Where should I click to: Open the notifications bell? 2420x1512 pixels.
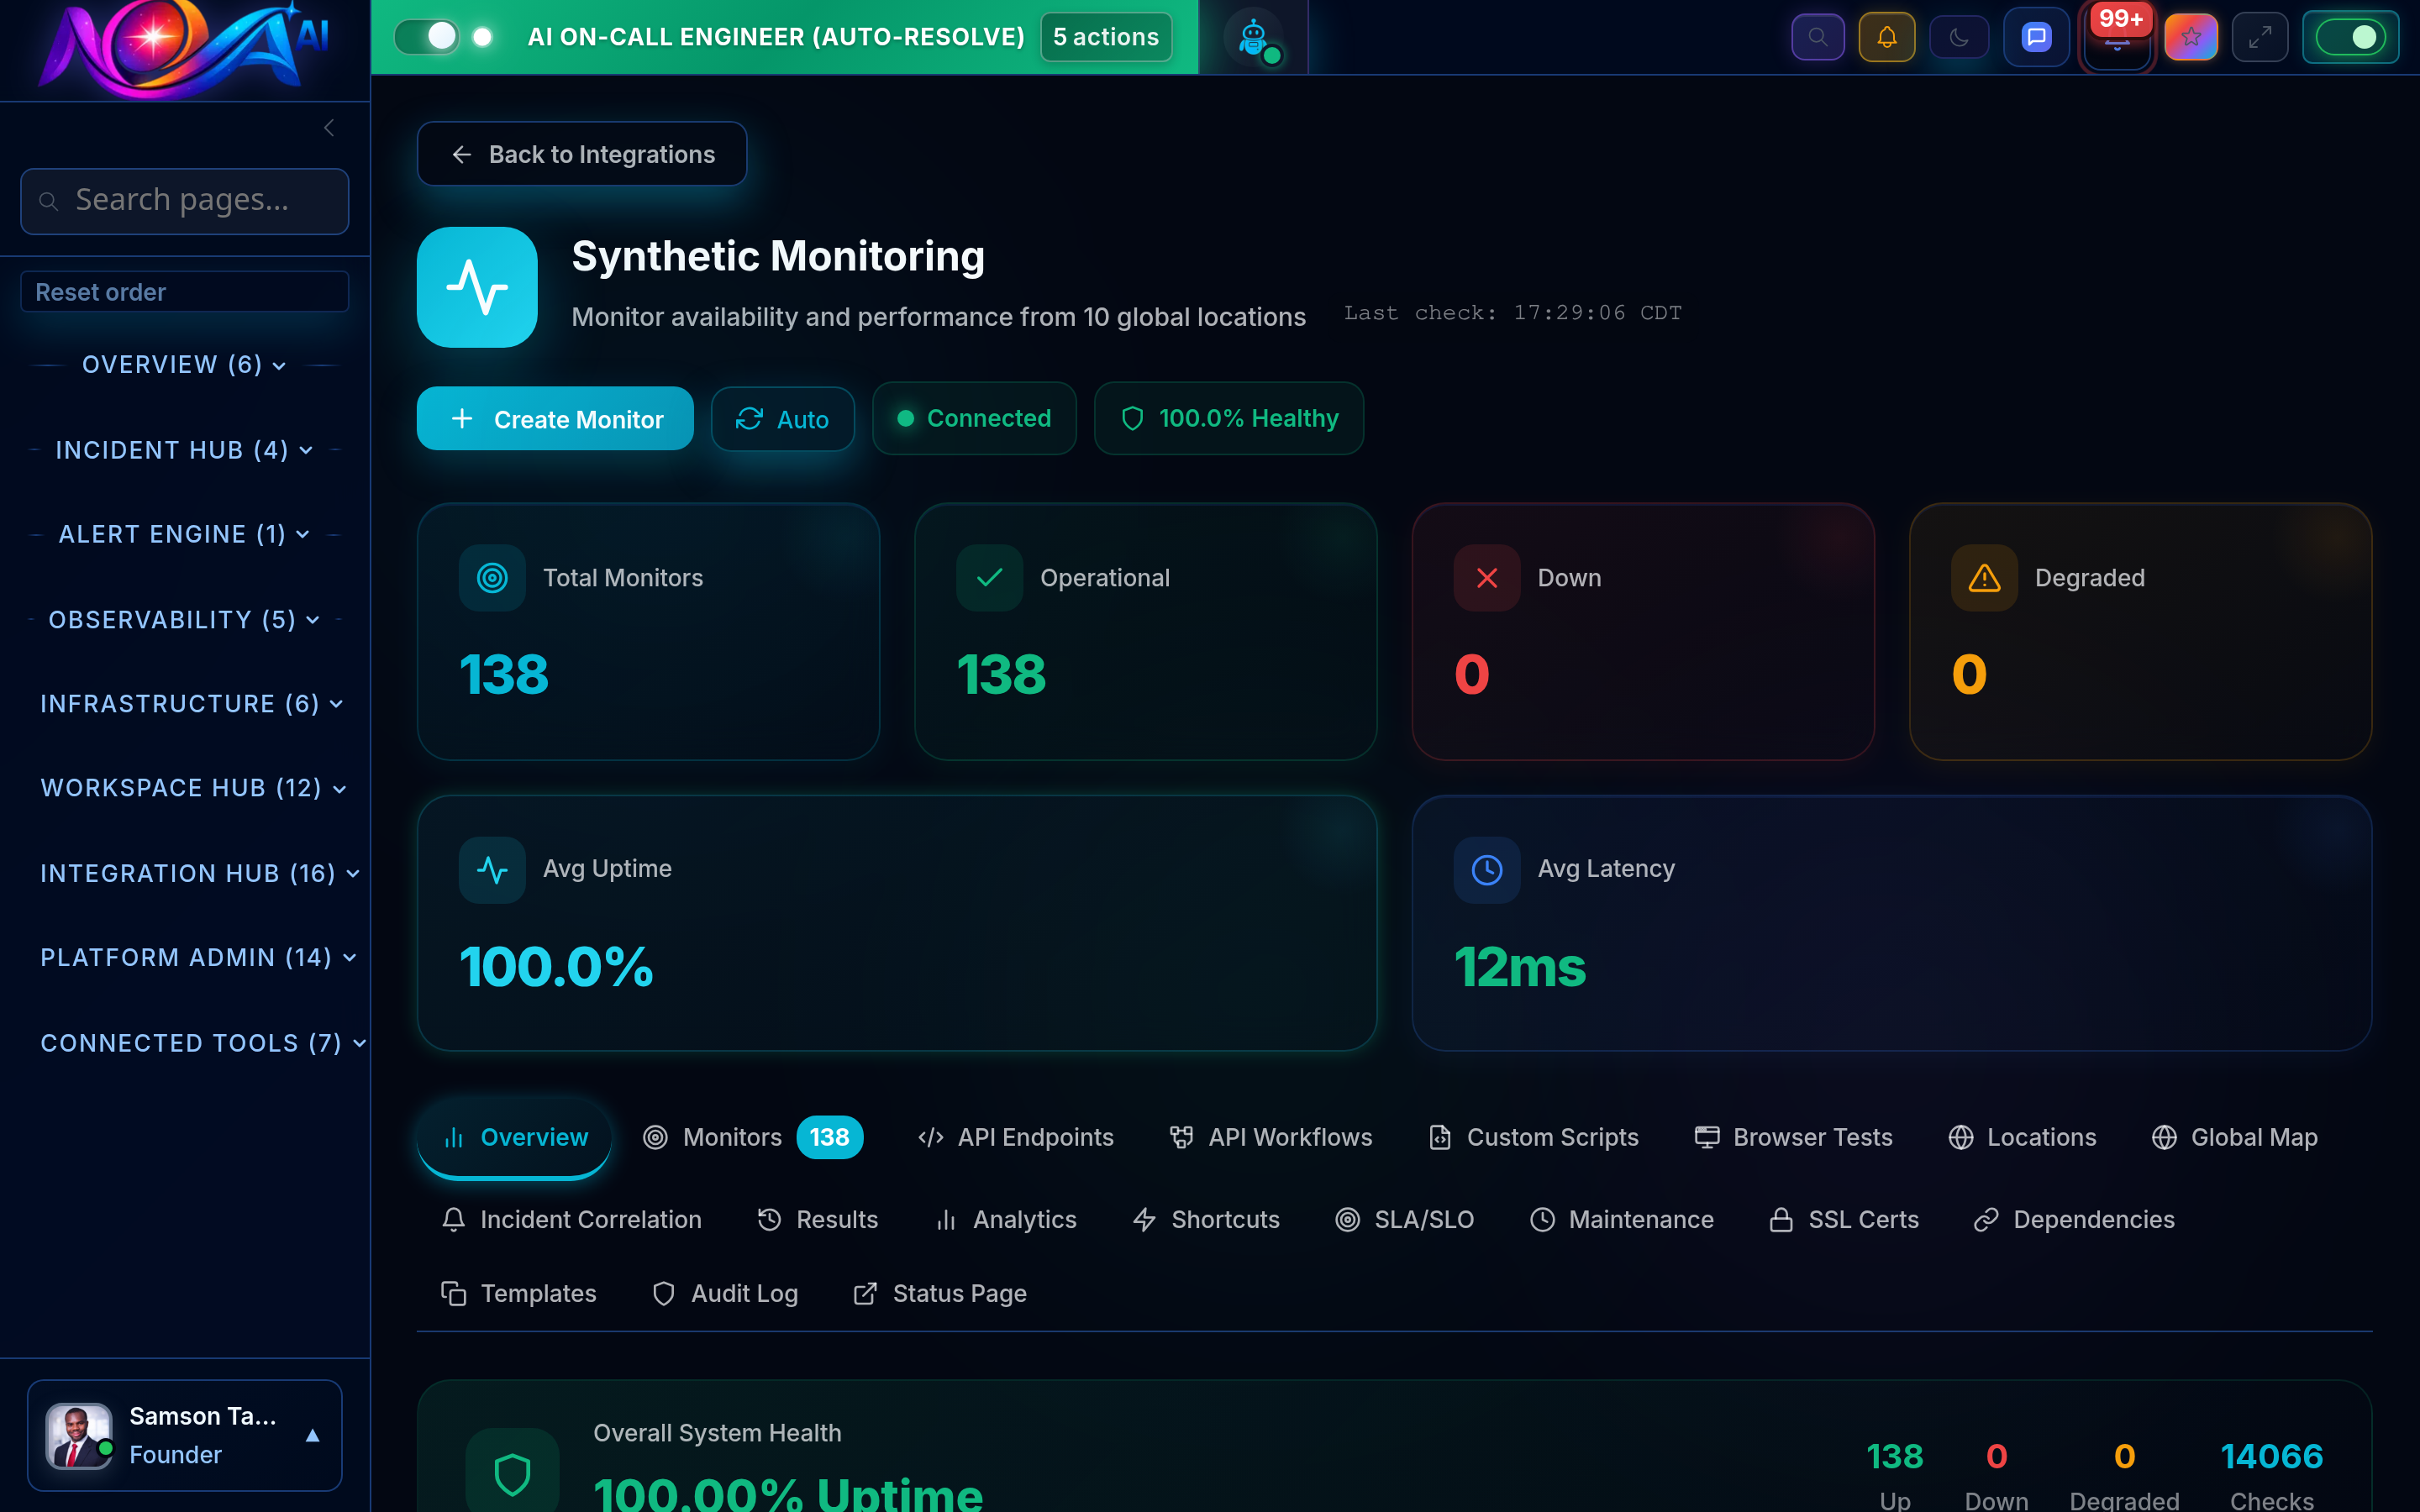click(1887, 37)
